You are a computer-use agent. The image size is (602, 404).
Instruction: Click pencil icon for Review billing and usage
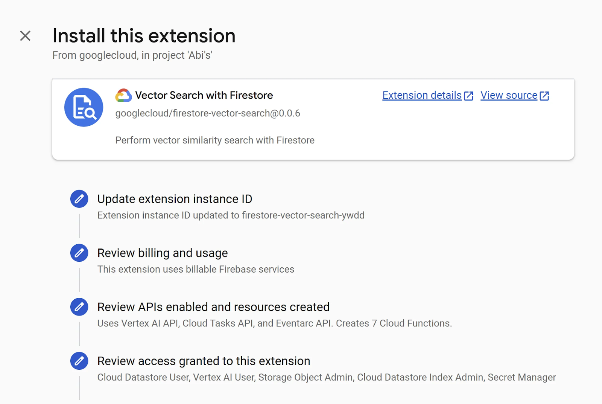click(79, 253)
